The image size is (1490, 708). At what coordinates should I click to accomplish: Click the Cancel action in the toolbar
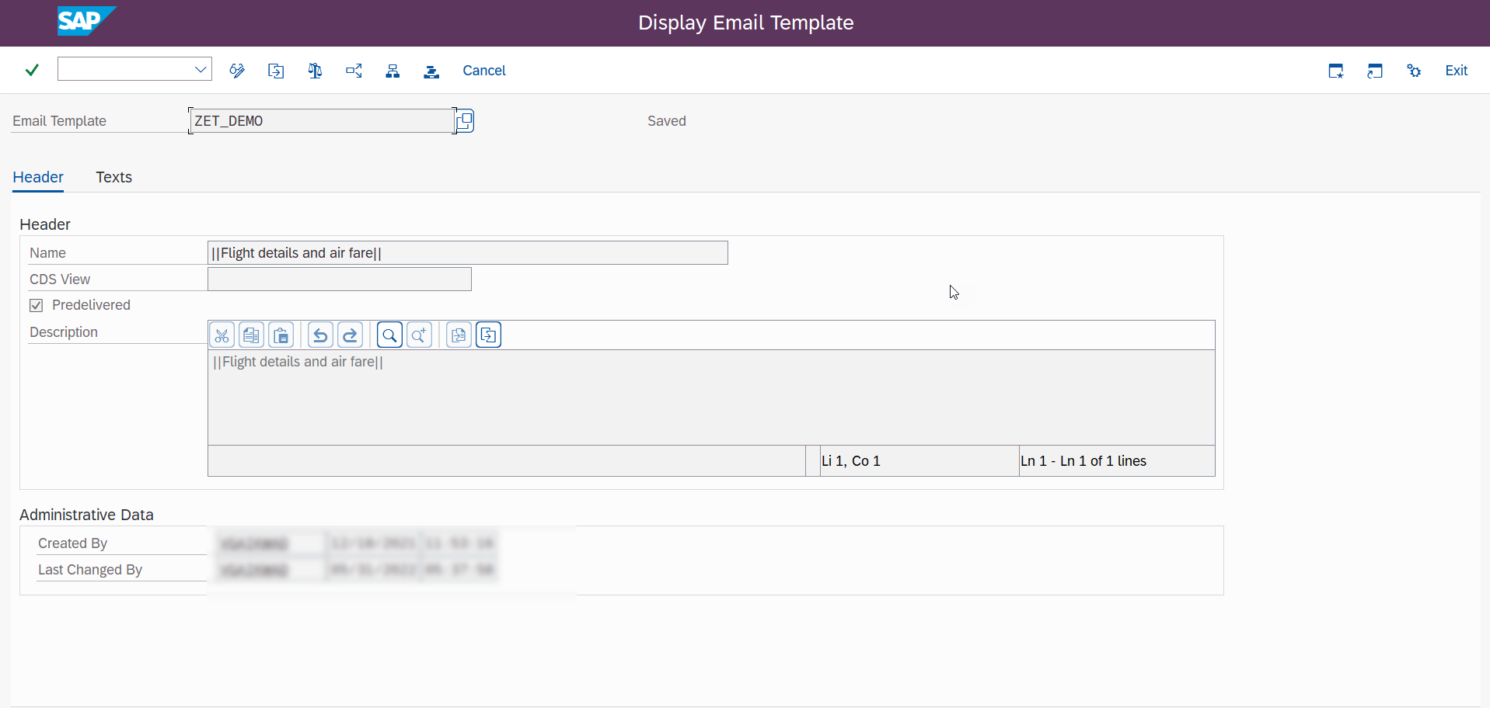(483, 70)
